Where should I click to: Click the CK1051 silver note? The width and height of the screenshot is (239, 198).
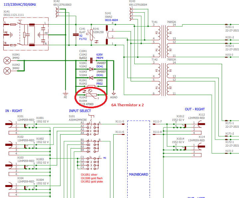[89, 174]
